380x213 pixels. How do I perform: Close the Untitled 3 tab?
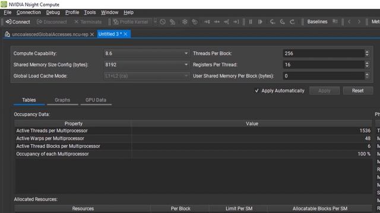point(125,34)
